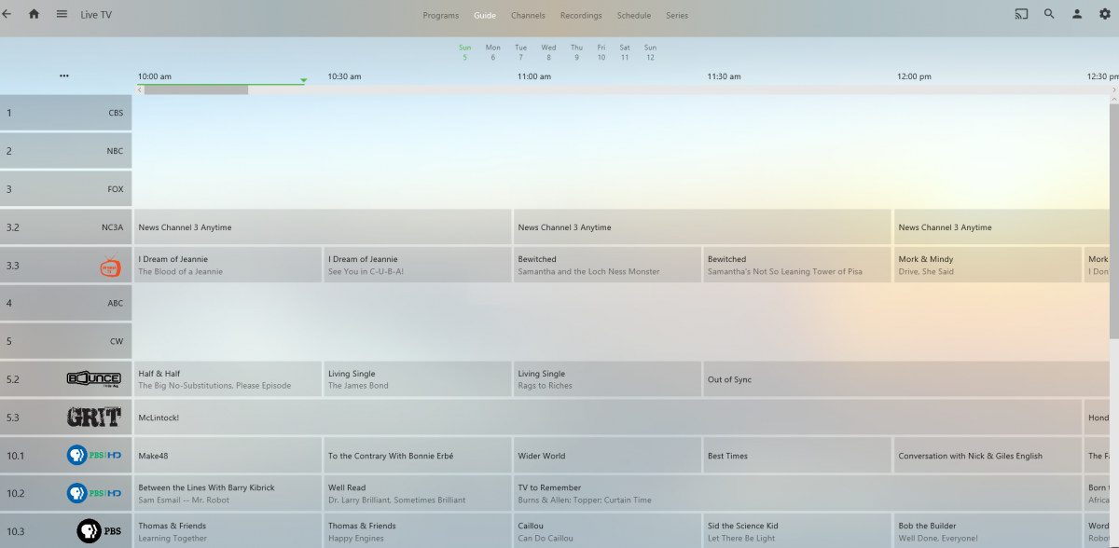Screen dimensions: 1119x548
Task: Go to the Home icon
Action: coord(35,14)
